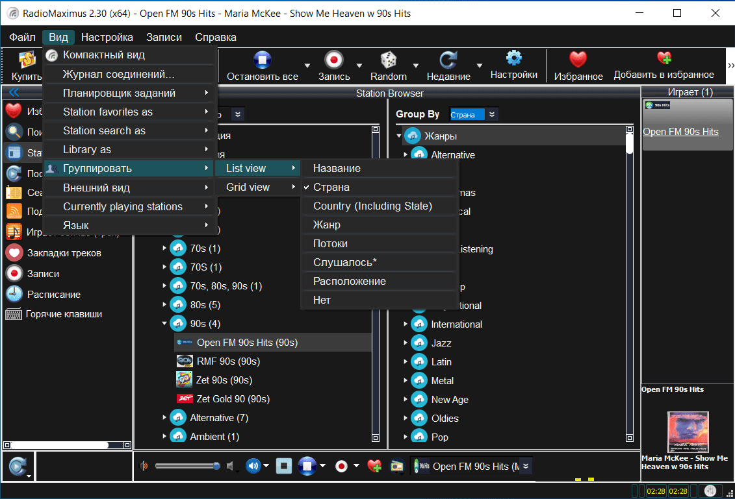Open the Настройка menu
The height and width of the screenshot is (499, 735).
click(107, 37)
